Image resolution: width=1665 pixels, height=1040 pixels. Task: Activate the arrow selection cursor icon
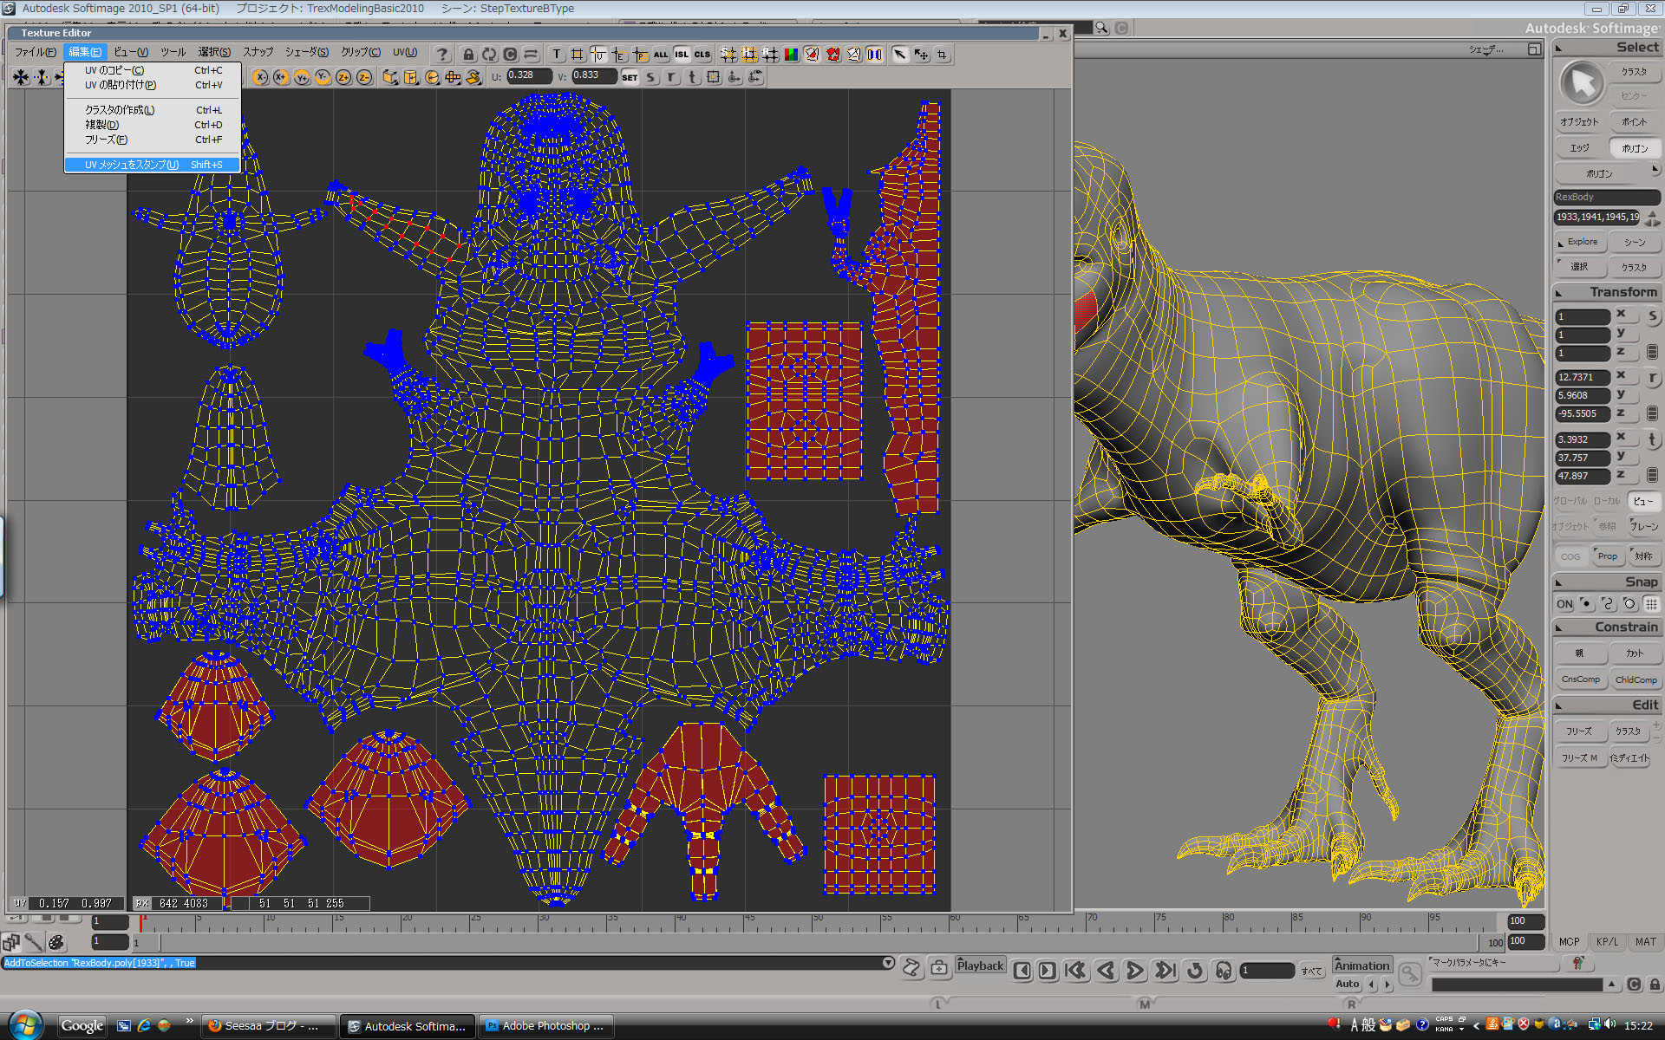898,54
